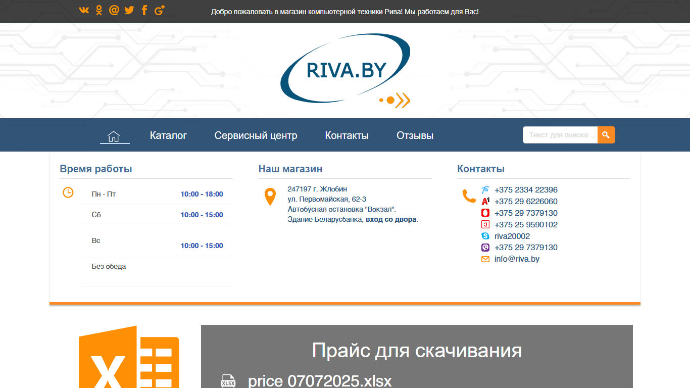
Task: Open the Каталог menu
Action: pos(168,135)
